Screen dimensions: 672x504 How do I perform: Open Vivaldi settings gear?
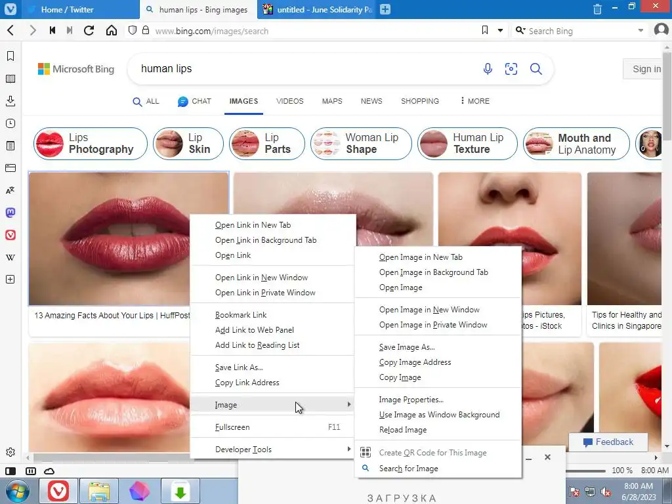(x=10, y=452)
